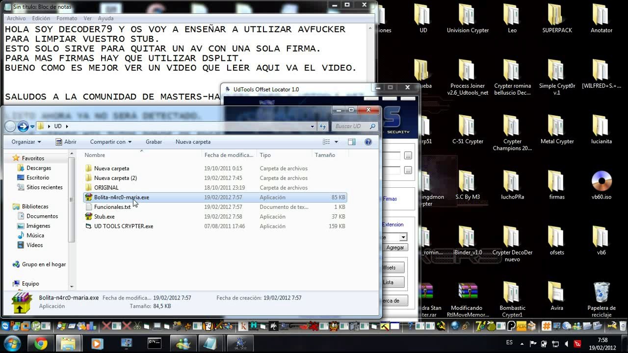Image resolution: width=628 pixels, height=353 pixels.
Task: Click the lower browse (...) button in UdTools
Action: tap(408, 171)
